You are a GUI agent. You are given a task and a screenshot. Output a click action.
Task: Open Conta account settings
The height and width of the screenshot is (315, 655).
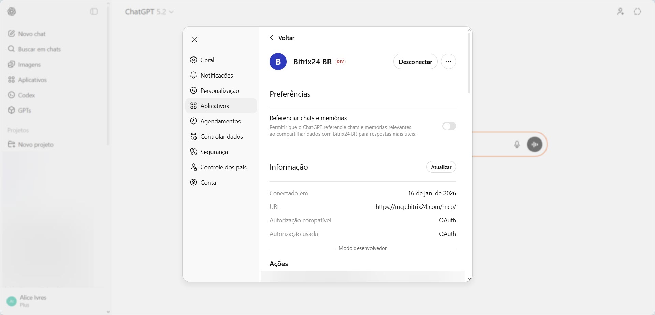[208, 182]
